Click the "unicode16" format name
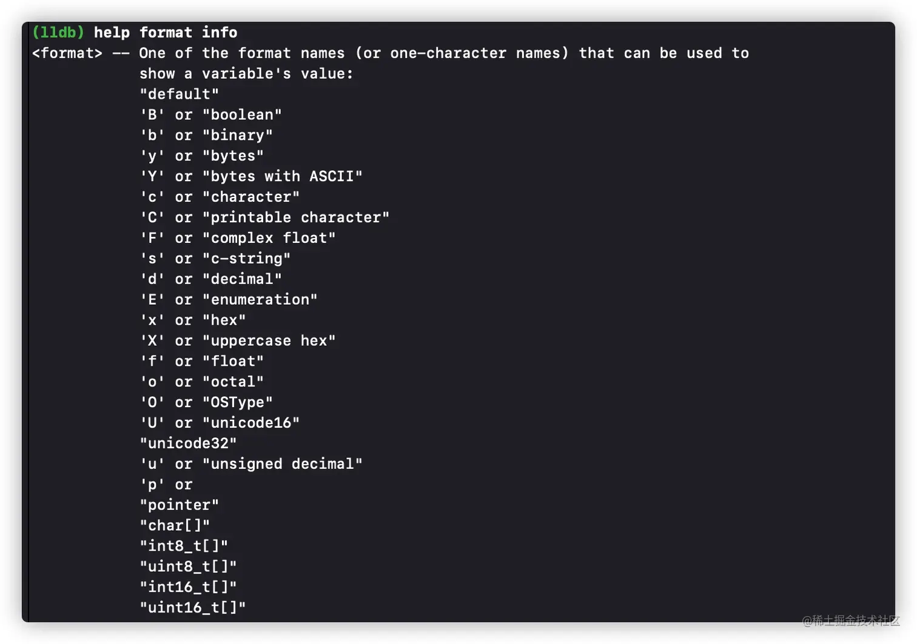 coord(251,423)
